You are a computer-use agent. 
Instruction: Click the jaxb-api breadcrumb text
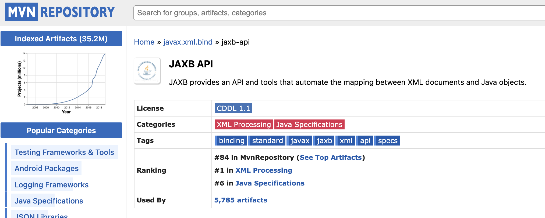pyautogui.click(x=236, y=42)
